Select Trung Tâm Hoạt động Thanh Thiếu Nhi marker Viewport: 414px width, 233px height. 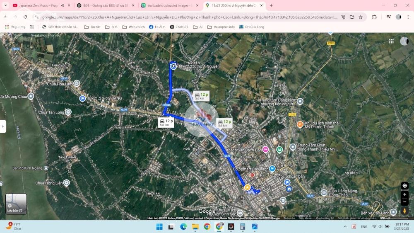click(x=293, y=147)
